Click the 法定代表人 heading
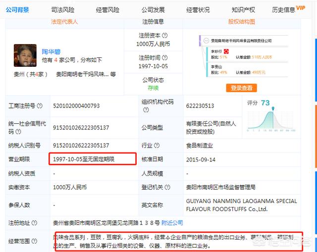 click(64, 21)
